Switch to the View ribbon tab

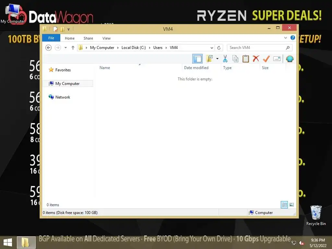click(106, 38)
